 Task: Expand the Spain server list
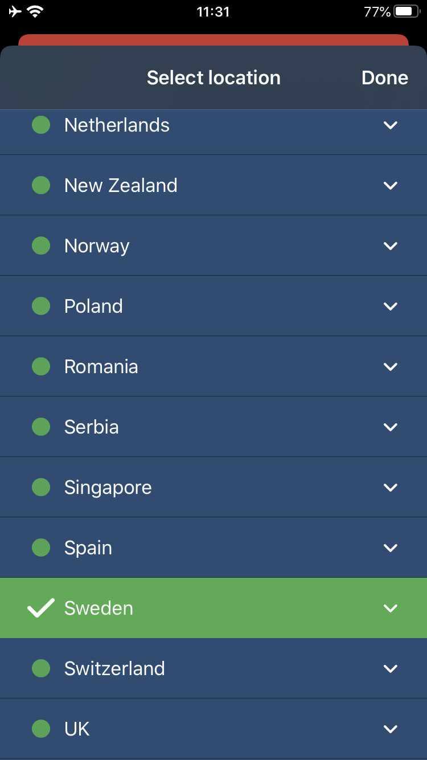click(391, 547)
